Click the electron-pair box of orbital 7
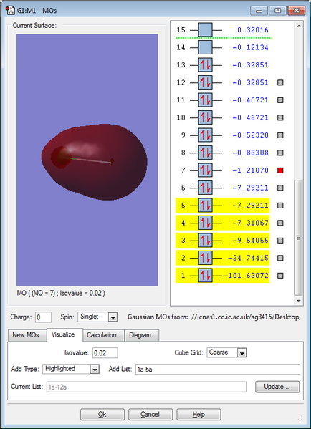 click(x=205, y=170)
